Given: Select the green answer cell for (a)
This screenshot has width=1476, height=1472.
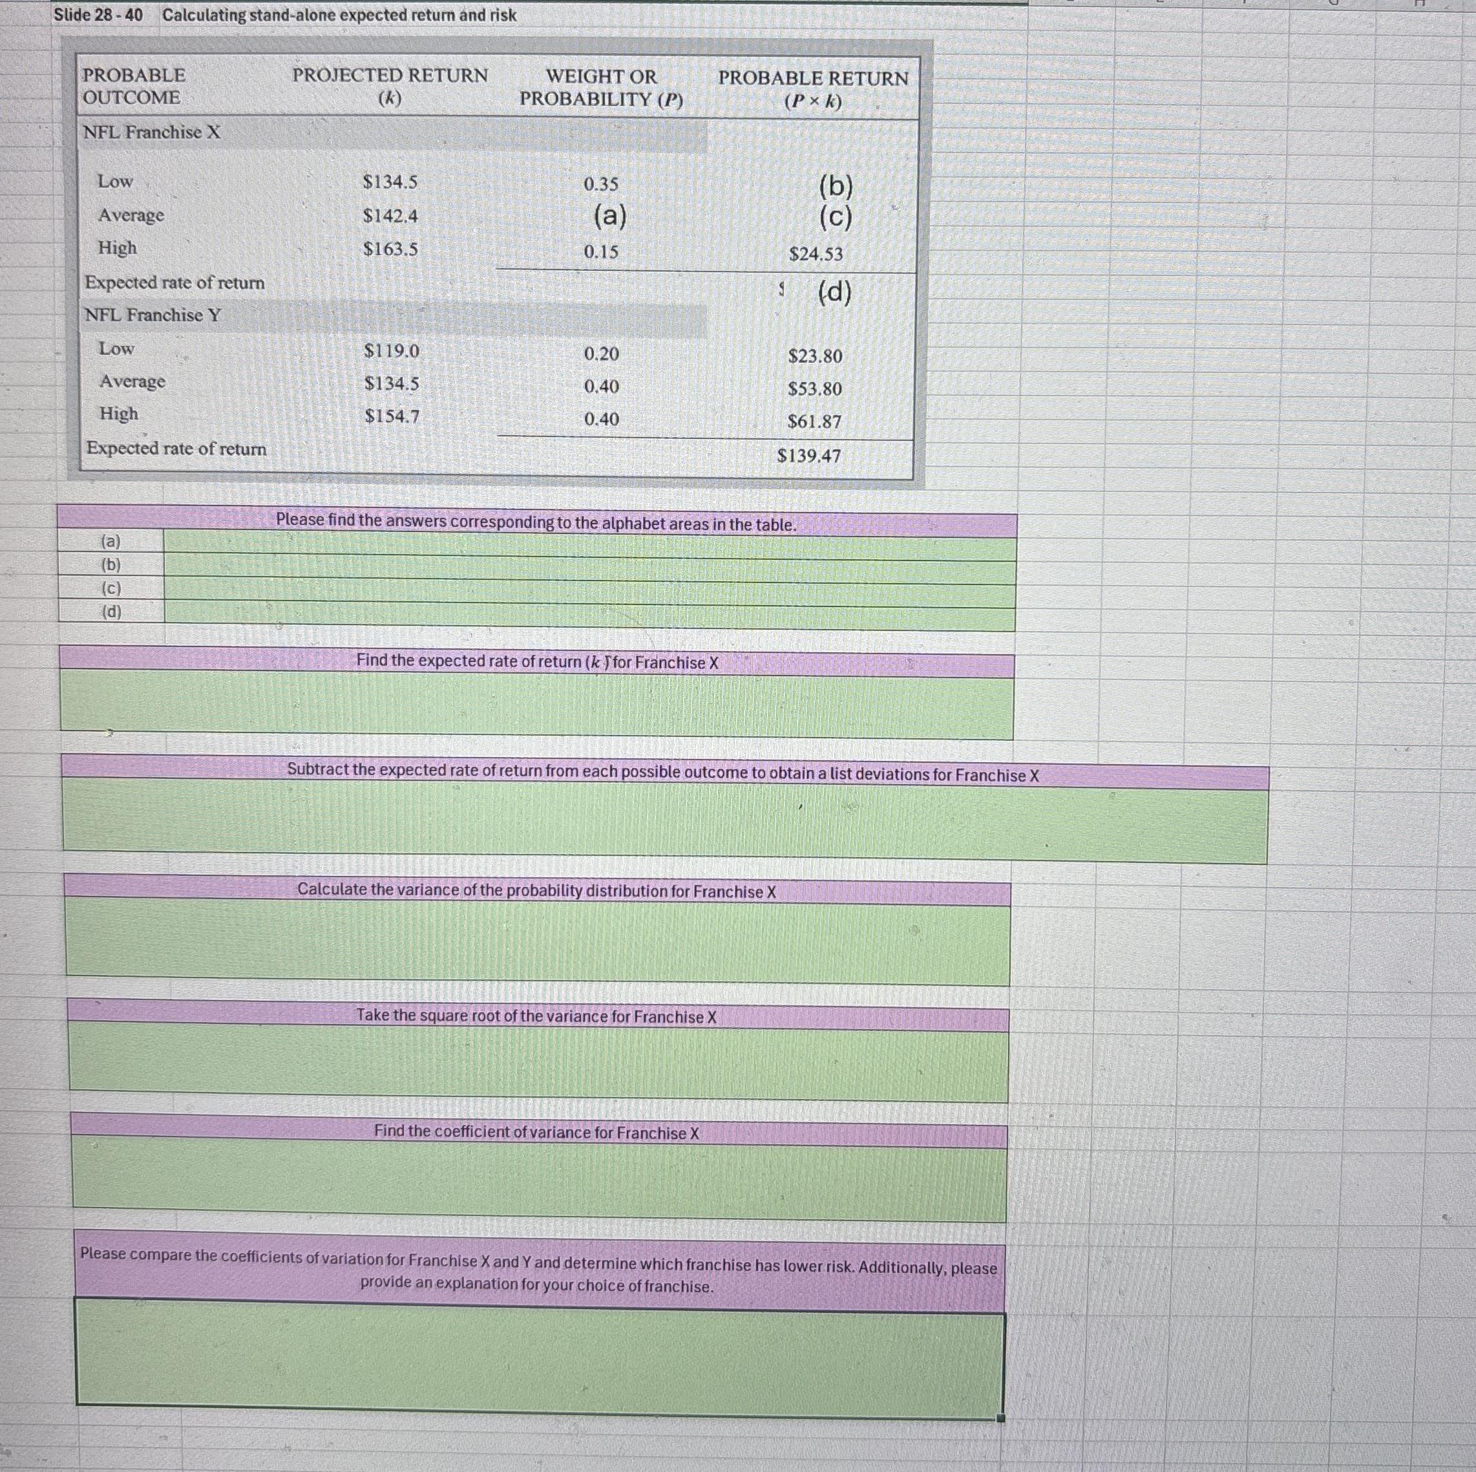Looking at the screenshot, I should 588,542.
